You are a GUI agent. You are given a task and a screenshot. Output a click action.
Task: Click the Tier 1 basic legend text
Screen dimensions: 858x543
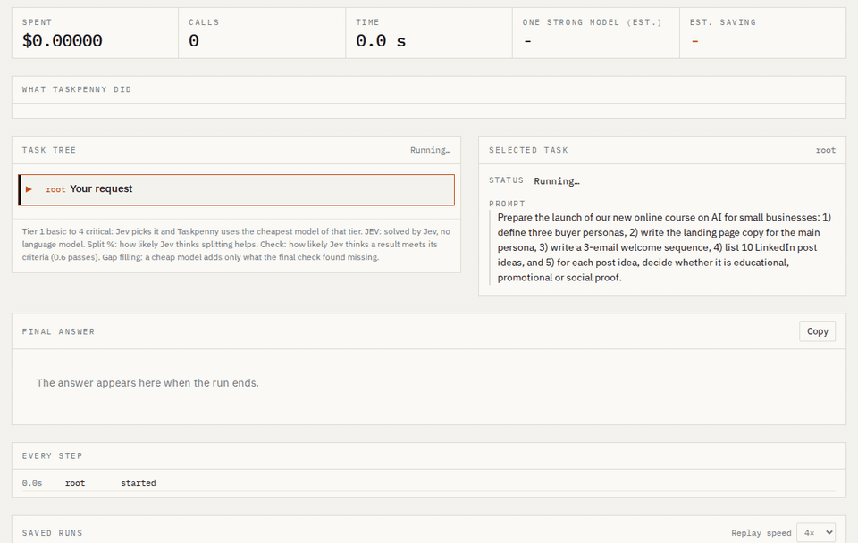pyautogui.click(x=236, y=245)
